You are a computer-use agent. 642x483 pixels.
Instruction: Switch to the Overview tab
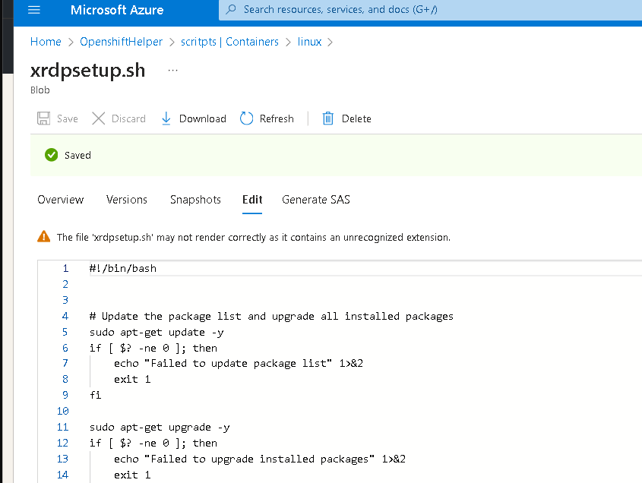[60, 199]
